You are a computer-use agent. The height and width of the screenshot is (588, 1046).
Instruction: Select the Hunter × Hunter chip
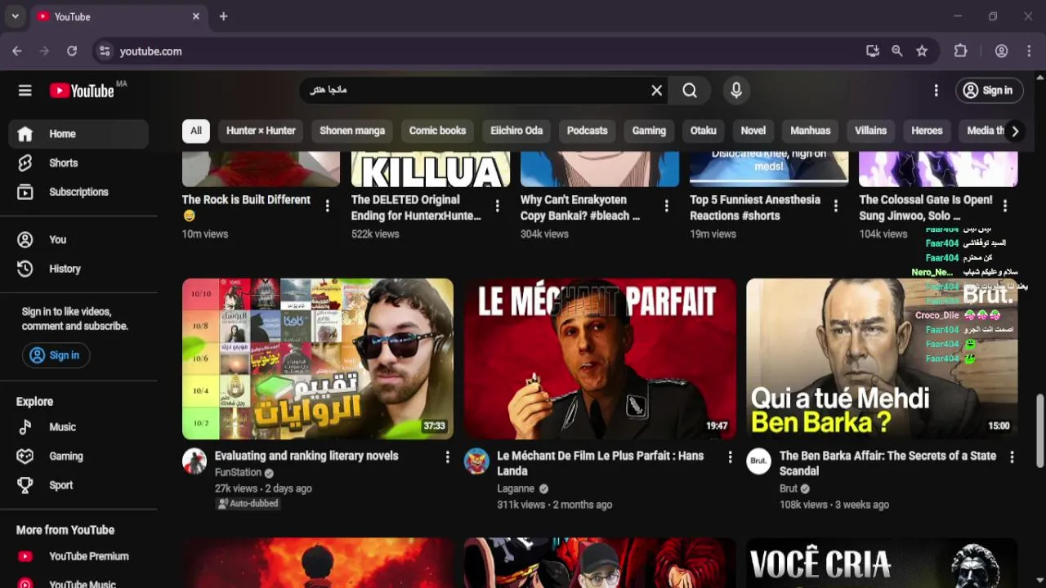point(261,131)
